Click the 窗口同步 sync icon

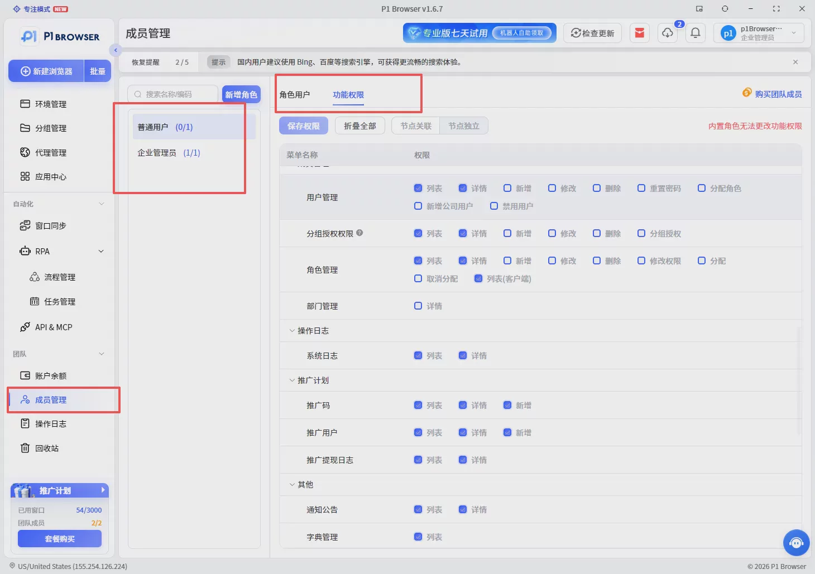point(25,225)
